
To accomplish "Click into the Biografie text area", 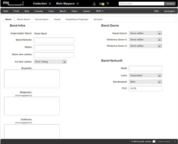I will (x=32, y=79).
